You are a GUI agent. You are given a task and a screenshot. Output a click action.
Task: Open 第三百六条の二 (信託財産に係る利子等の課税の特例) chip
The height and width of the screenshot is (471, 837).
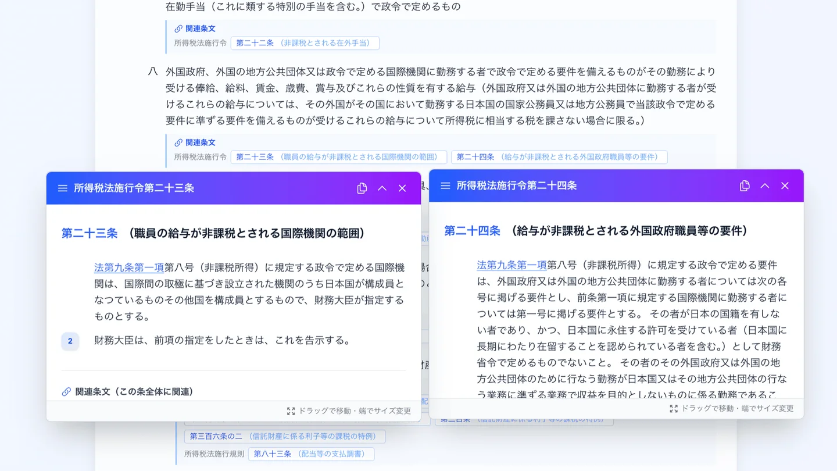[285, 436]
